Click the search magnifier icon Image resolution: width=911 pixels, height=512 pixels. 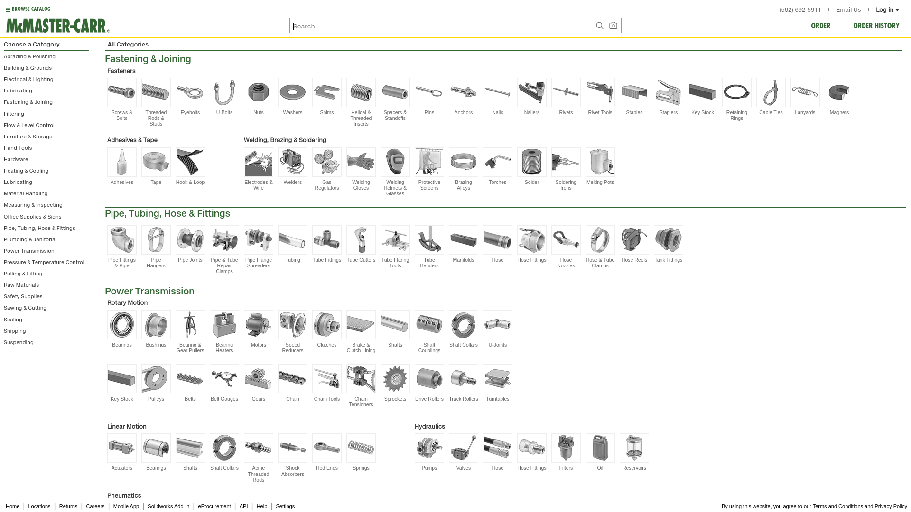click(600, 26)
